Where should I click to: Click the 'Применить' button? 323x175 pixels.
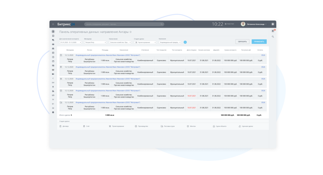pyautogui.click(x=259, y=42)
